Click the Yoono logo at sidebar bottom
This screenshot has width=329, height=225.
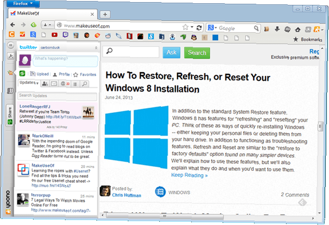(x=8, y=202)
